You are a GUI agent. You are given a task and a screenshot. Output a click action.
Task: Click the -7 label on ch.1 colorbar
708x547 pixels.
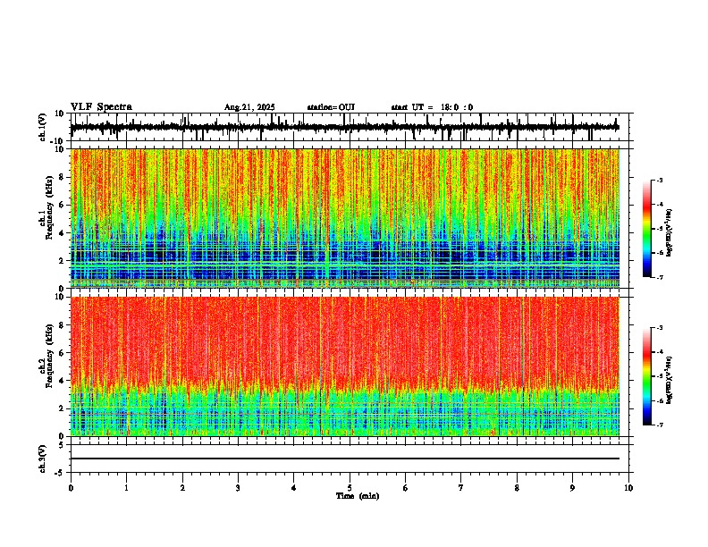(x=660, y=278)
